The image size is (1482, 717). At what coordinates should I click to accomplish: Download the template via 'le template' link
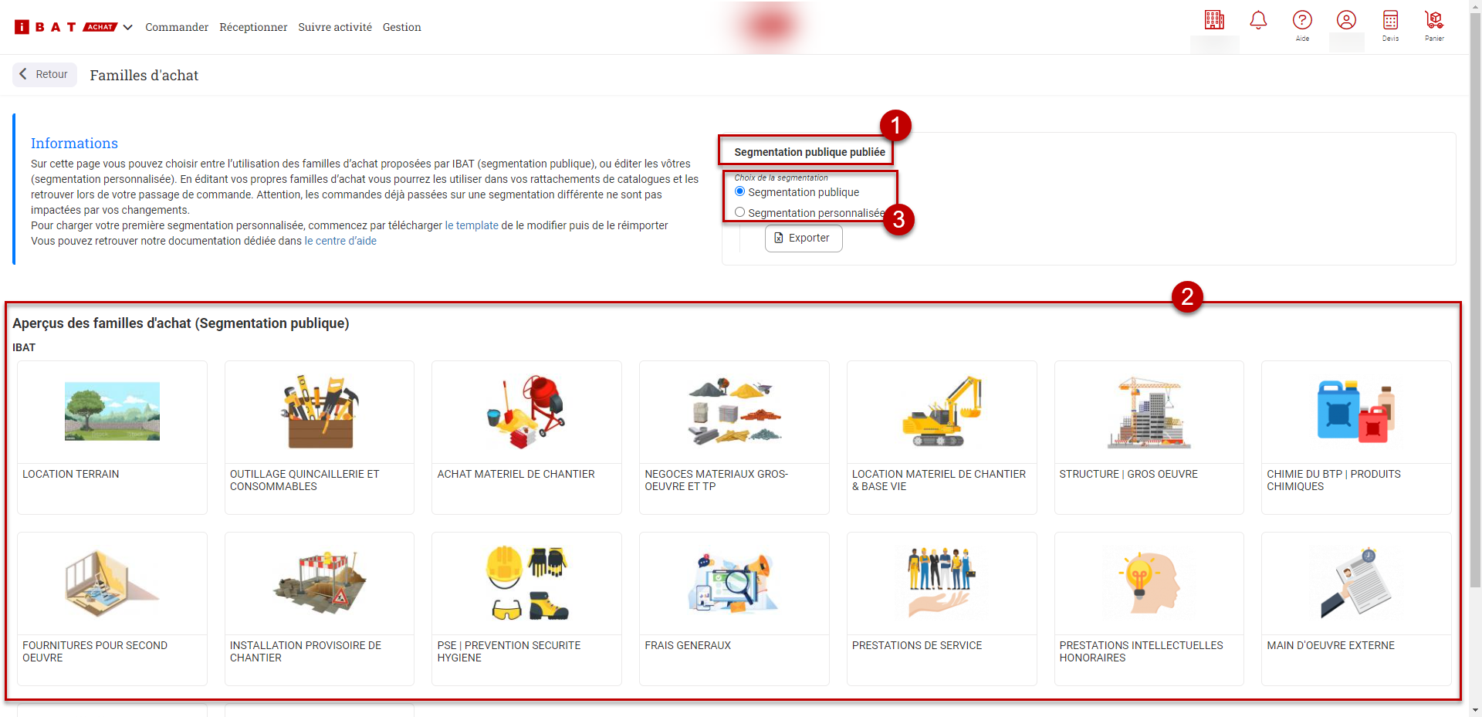click(472, 225)
